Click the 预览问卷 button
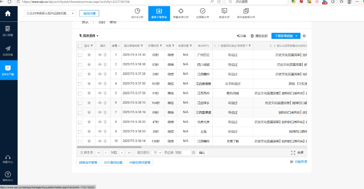 point(89,14)
